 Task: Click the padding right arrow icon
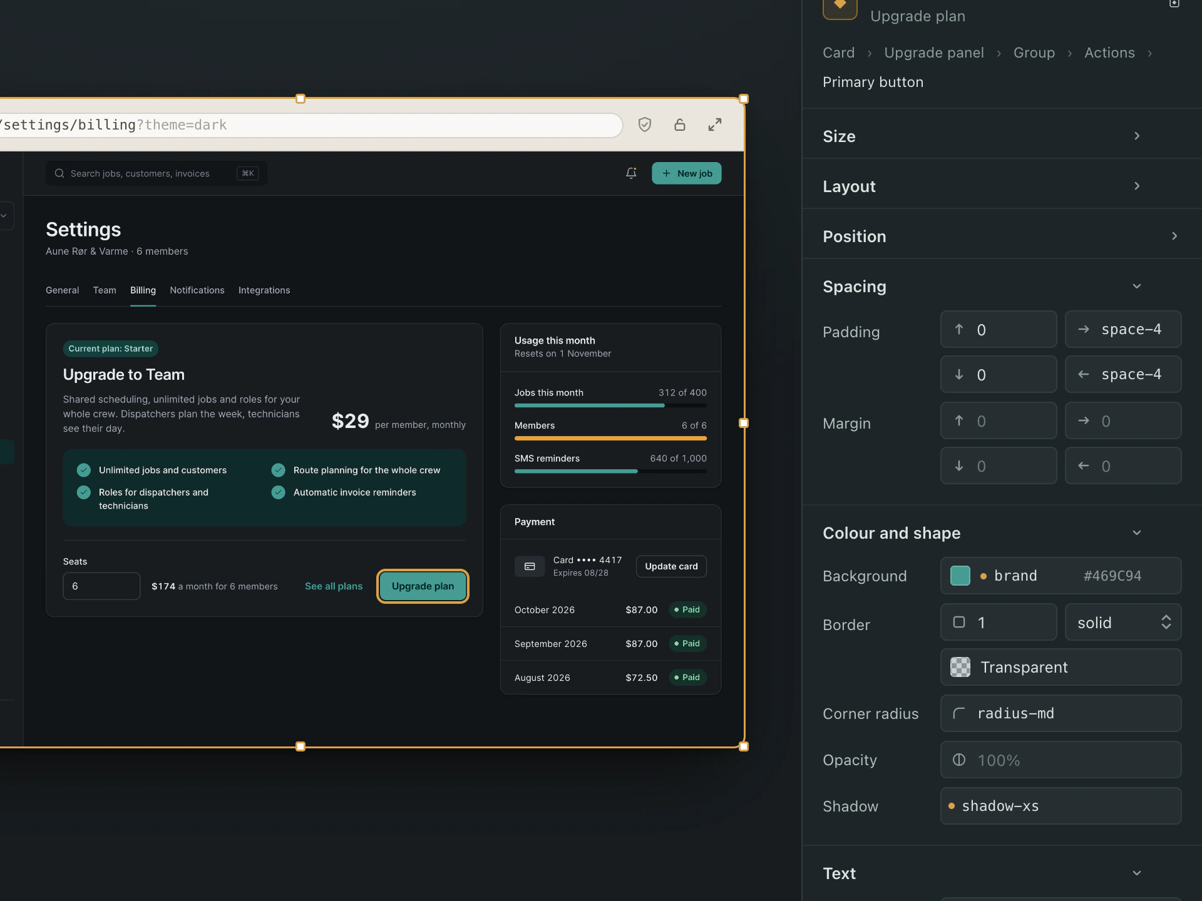[x=1084, y=329]
